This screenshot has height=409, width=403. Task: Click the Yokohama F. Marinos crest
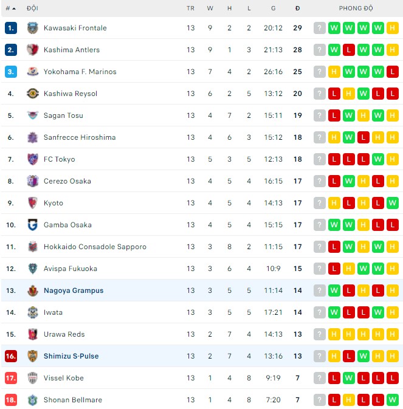pos(33,72)
